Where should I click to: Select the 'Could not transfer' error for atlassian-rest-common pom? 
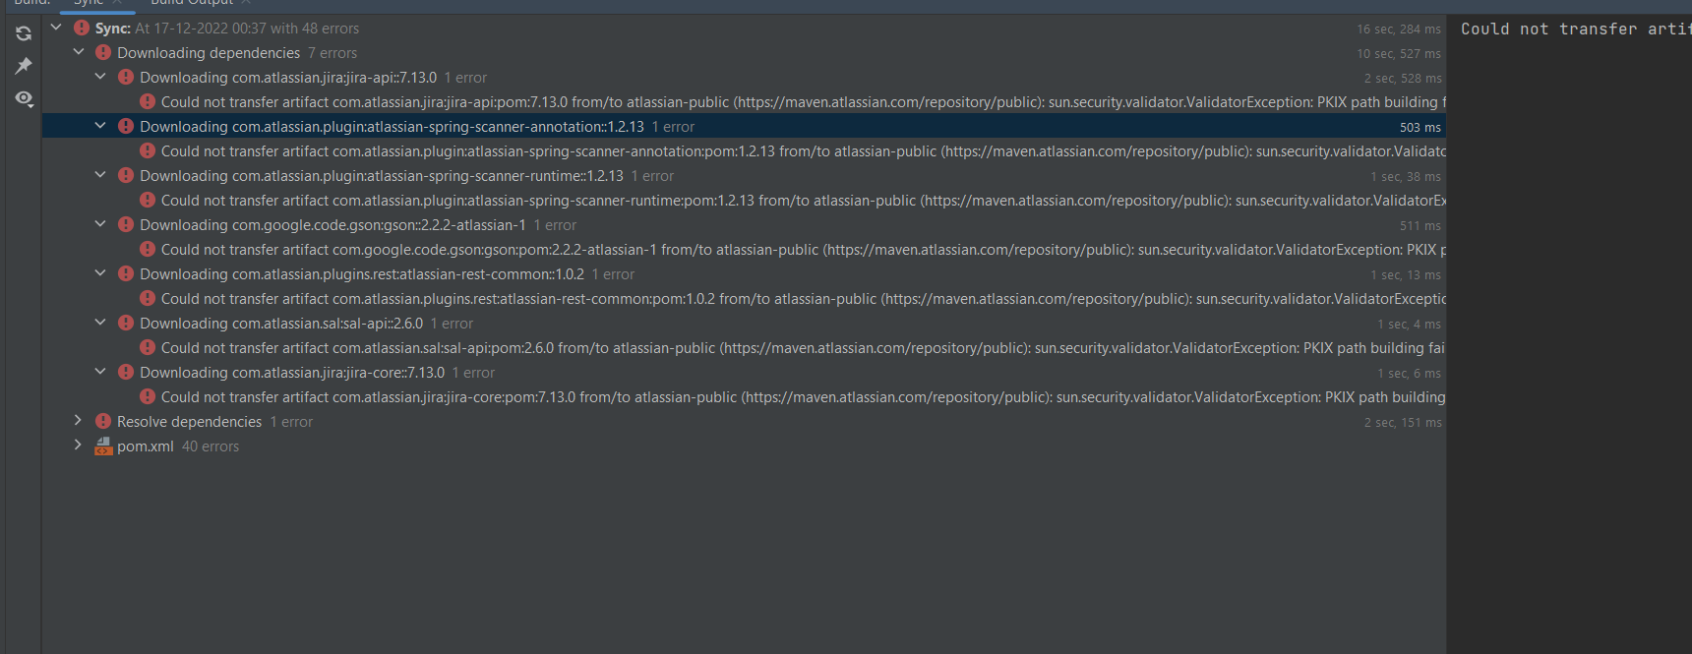click(x=744, y=299)
